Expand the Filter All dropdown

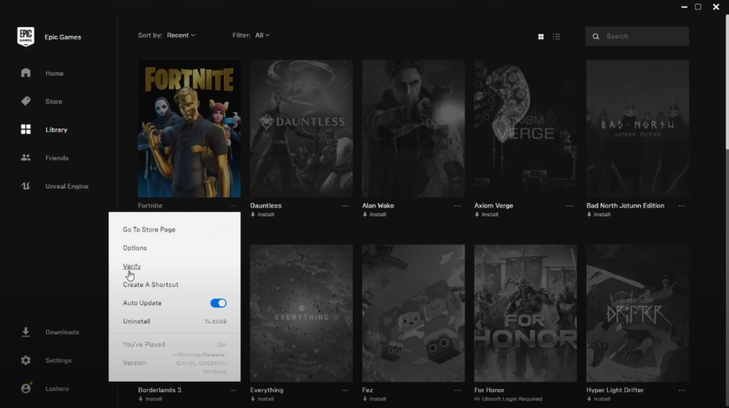tap(262, 35)
